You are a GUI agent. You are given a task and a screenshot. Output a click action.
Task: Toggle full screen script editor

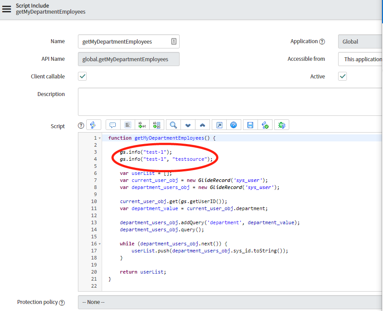219,125
